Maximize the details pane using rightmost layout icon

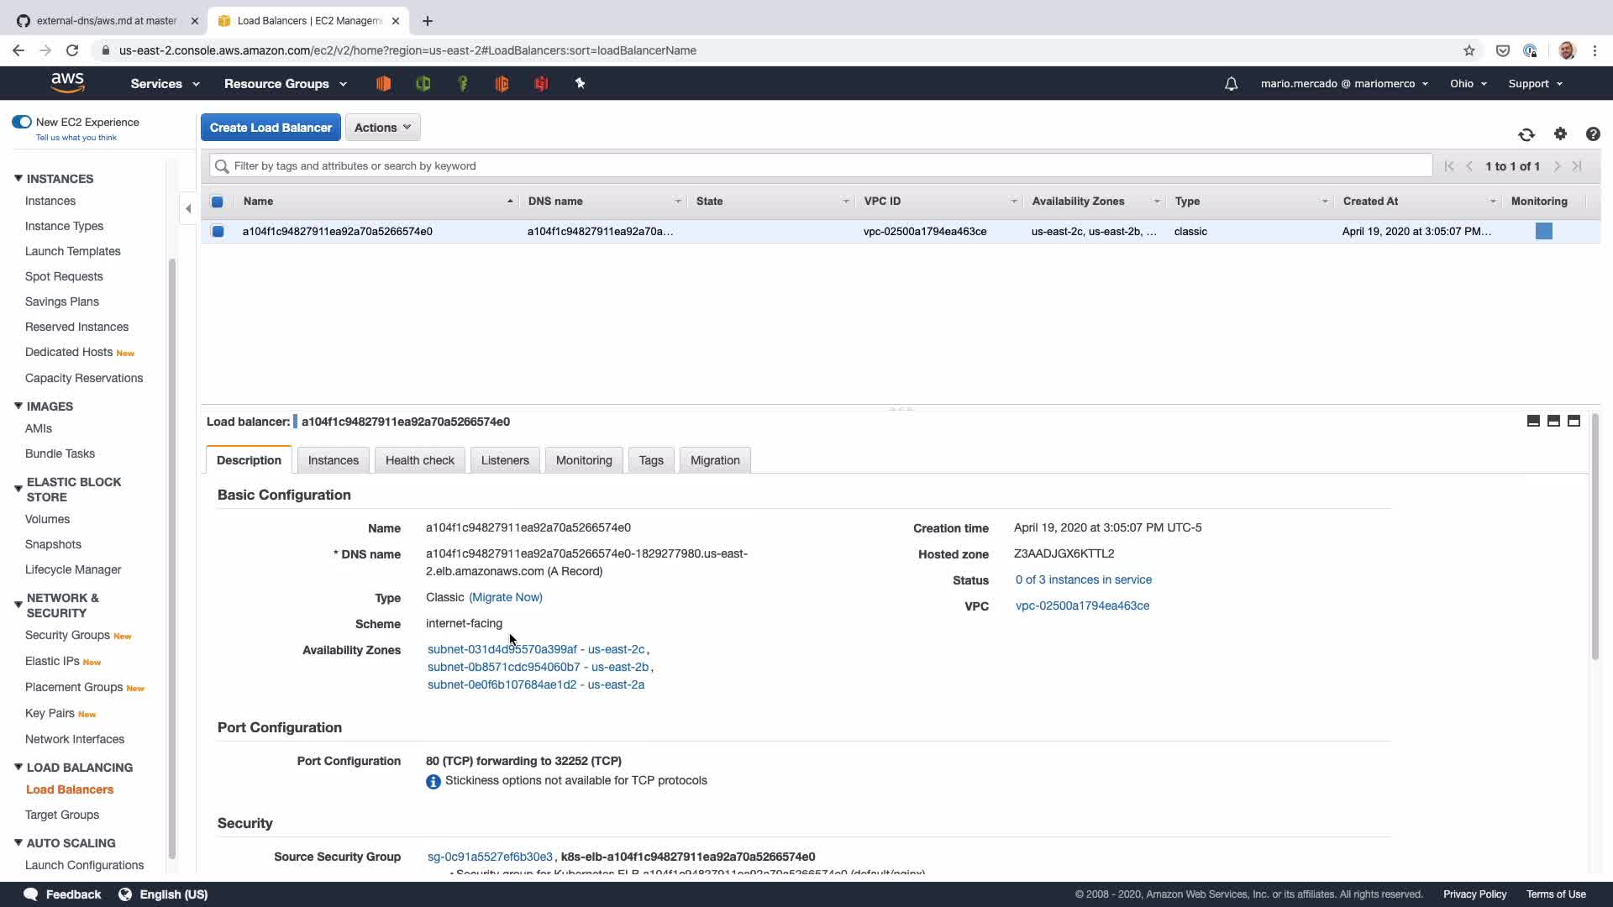click(1574, 421)
